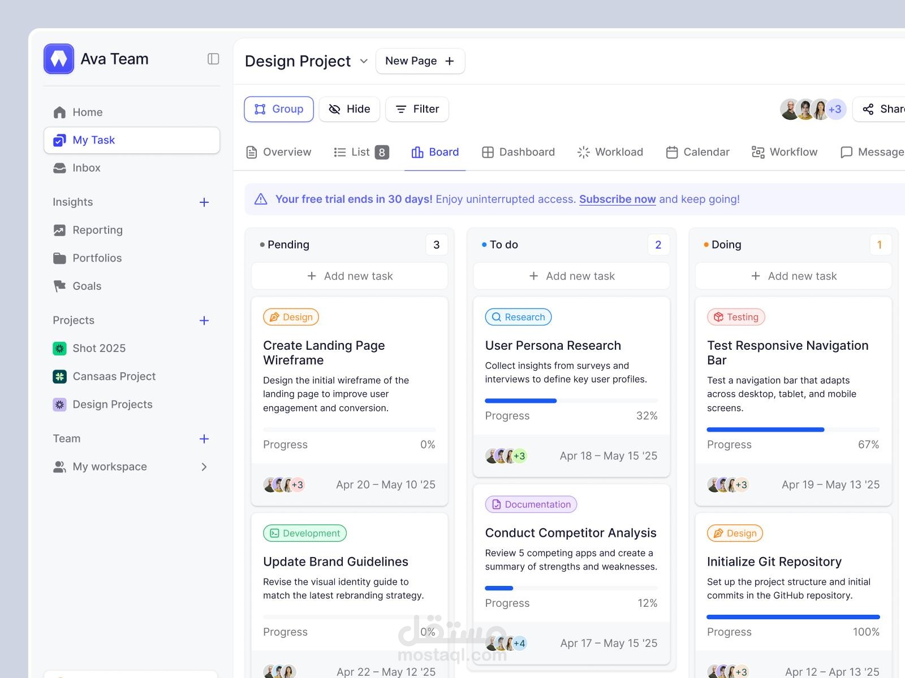
Task: Open the Filter options
Action: pos(417,109)
